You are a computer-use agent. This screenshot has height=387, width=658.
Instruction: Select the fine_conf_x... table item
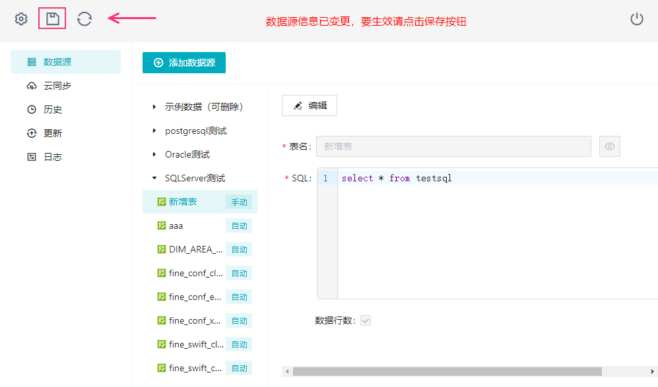tap(200, 320)
